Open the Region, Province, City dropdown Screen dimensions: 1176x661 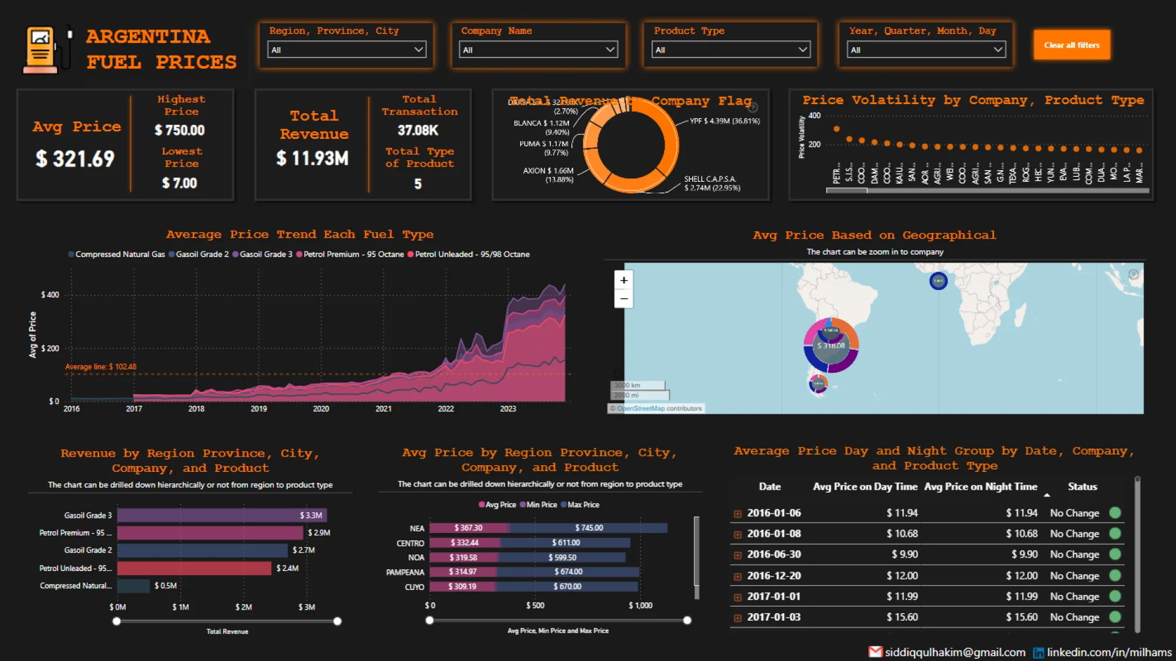347,50
